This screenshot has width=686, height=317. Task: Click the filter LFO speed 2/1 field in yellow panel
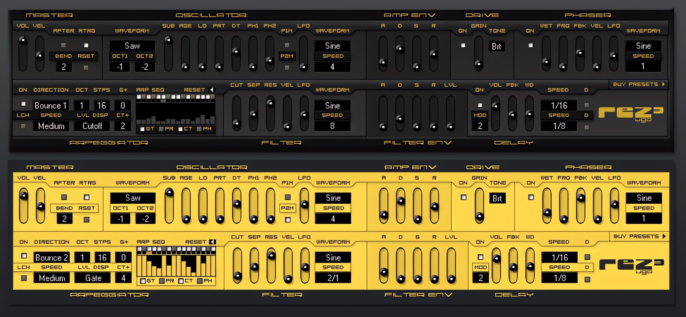tap(333, 278)
